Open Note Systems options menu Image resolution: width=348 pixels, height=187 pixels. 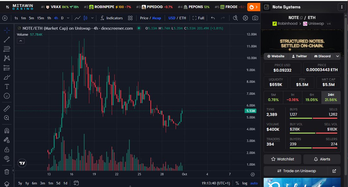click(342, 7)
